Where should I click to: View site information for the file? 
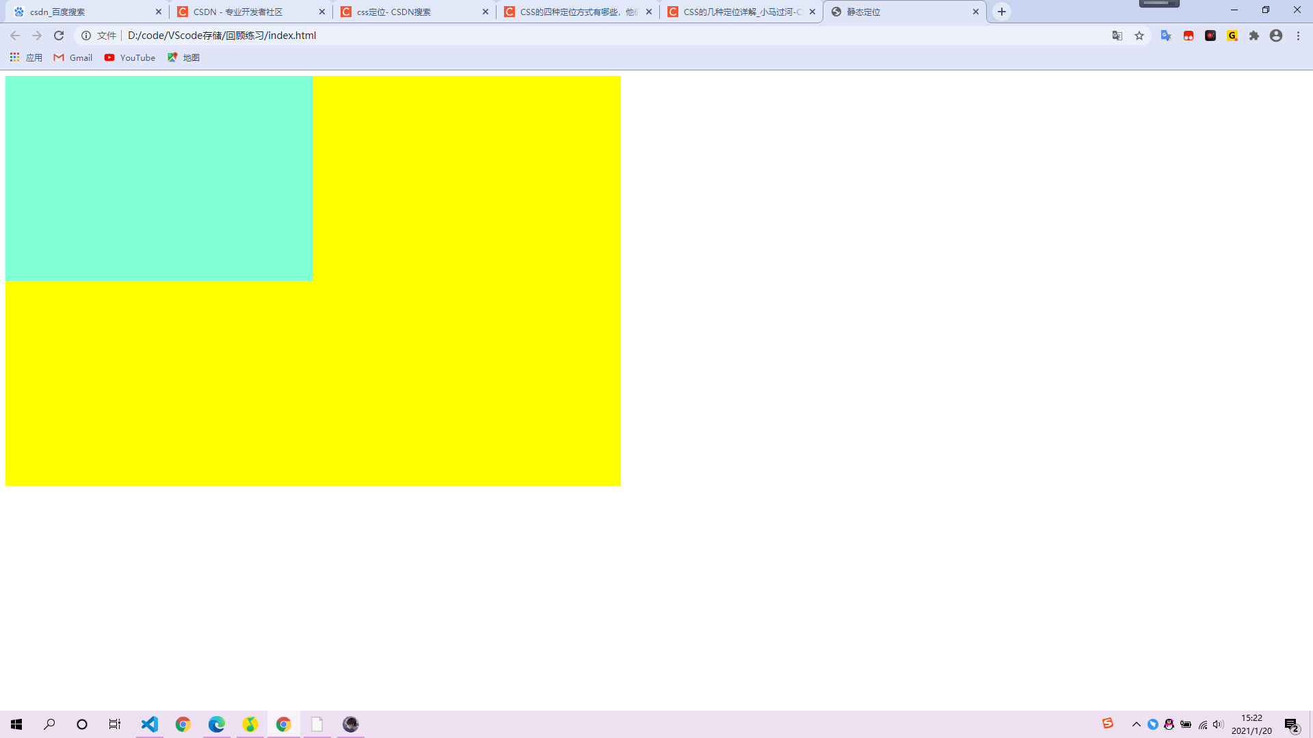(x=86, y=36)
